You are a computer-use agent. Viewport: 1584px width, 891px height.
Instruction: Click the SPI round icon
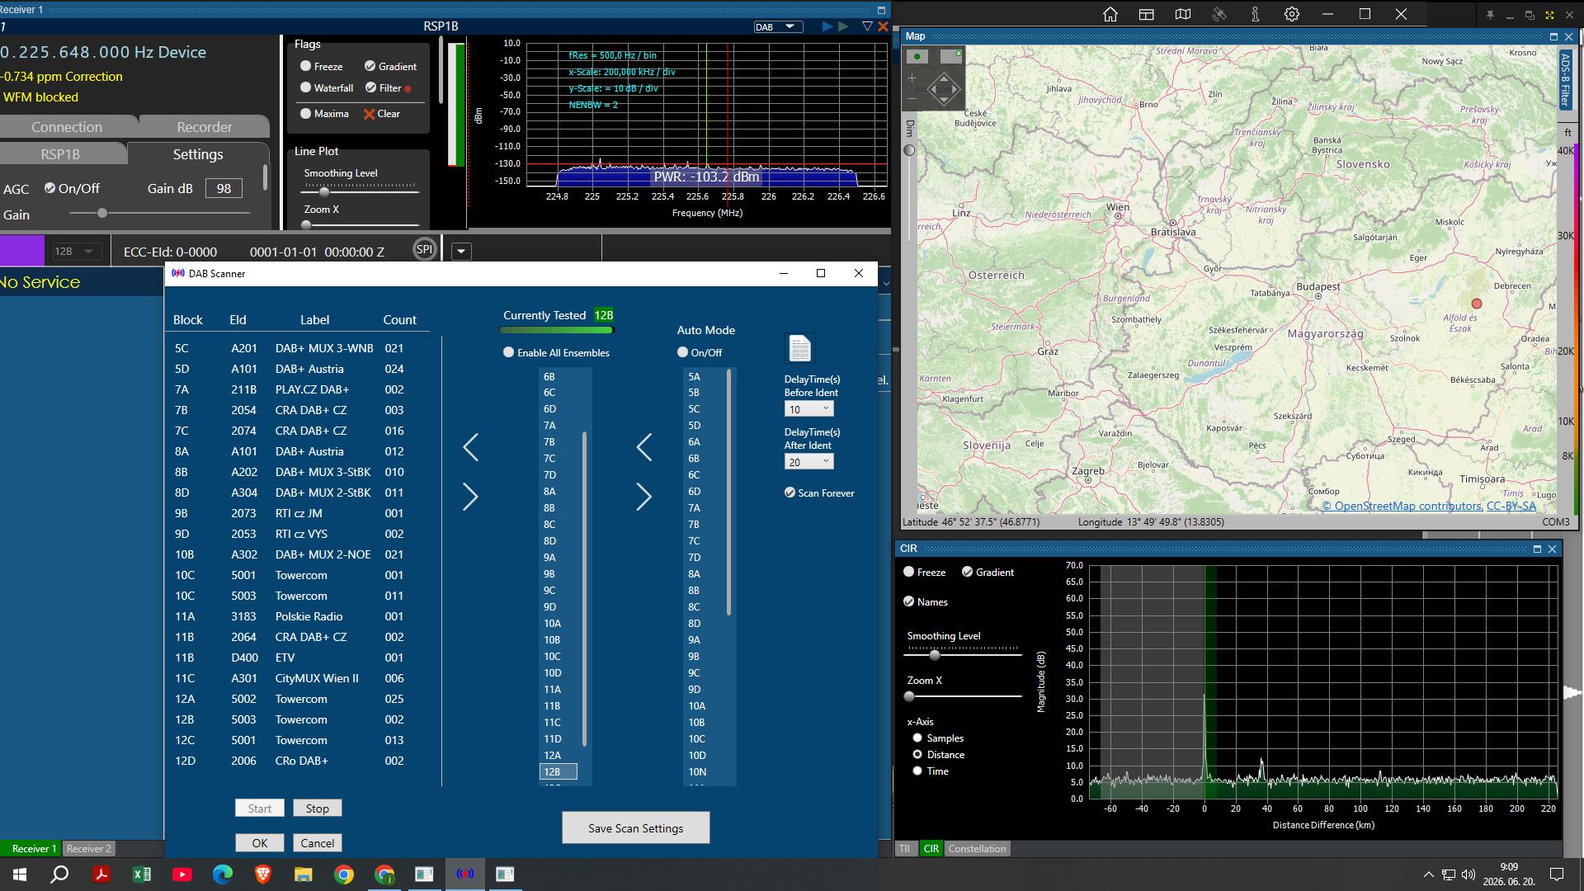[424, 249]
